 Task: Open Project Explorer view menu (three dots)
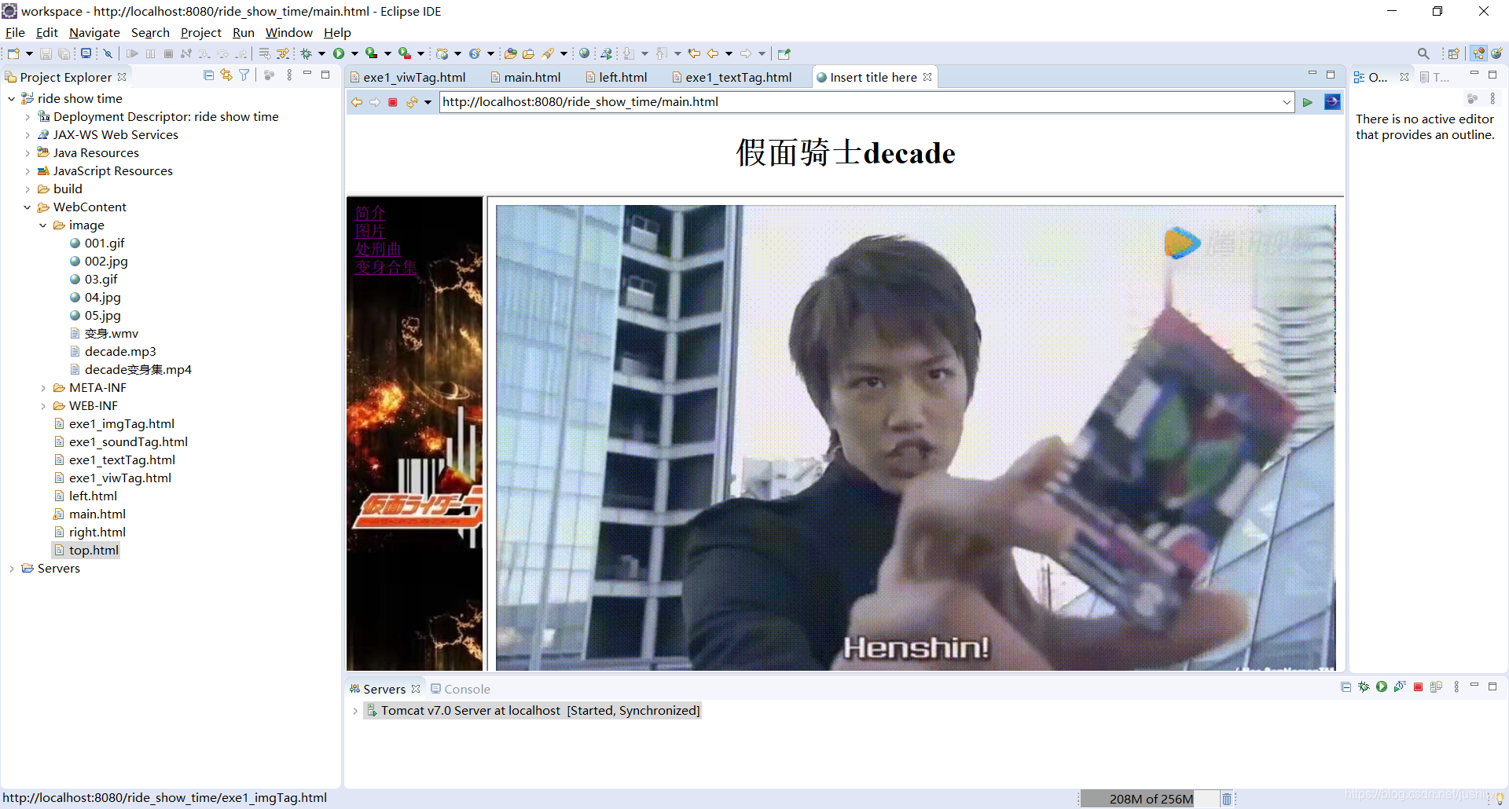click(x=289, y=75)
